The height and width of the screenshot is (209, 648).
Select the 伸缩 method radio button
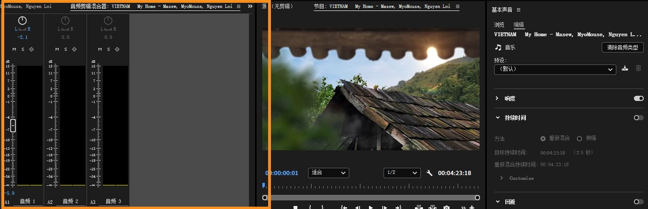[x=579, y=139]
